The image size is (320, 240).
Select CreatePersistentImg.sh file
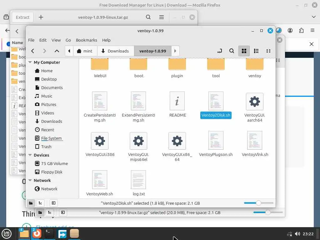point(100,107)
